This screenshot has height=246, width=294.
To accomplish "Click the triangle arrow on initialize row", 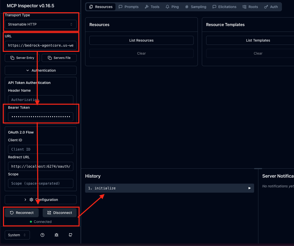I will 250,188.
